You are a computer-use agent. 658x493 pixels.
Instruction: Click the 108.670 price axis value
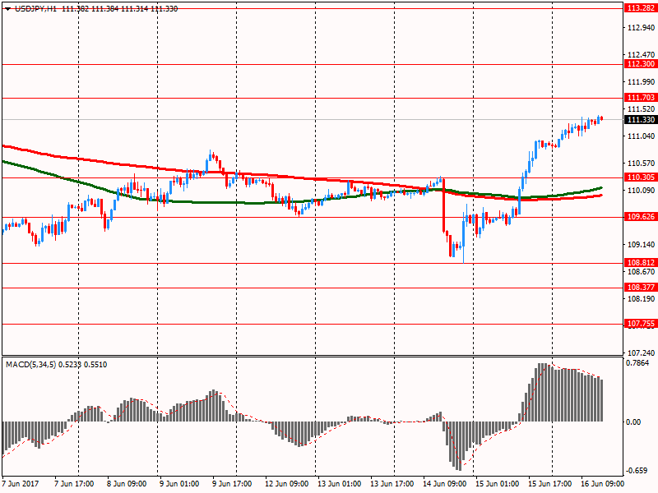tap(641, 272)
